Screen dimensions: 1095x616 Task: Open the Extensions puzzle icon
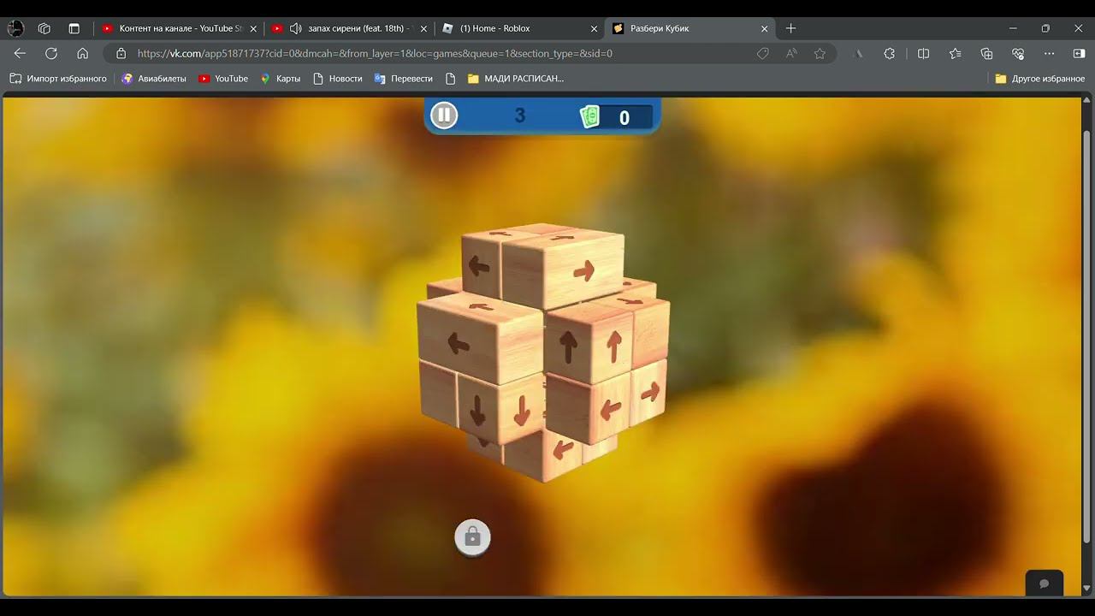click(x=890, y=53)
